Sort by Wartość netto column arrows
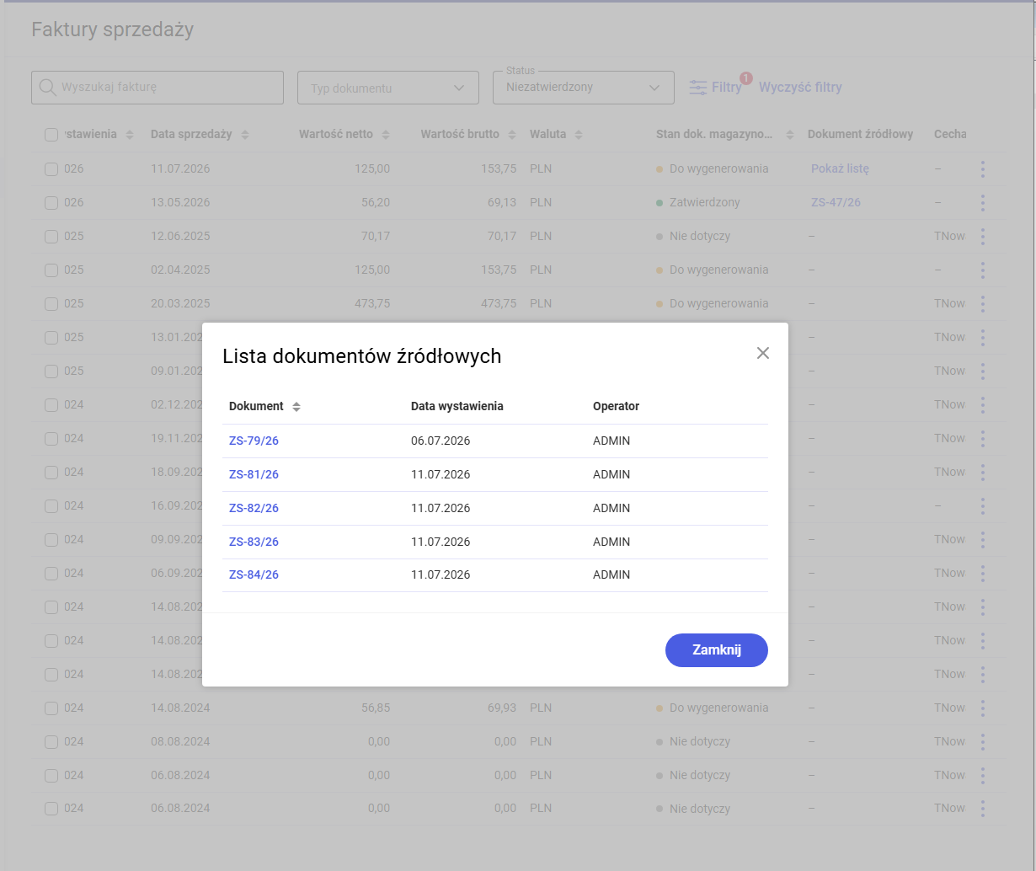 386,135
